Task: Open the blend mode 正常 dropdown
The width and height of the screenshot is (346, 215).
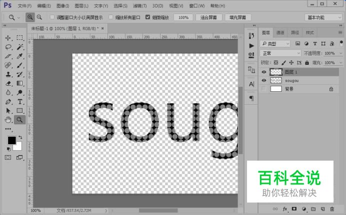Action: (x=280, y=53)
